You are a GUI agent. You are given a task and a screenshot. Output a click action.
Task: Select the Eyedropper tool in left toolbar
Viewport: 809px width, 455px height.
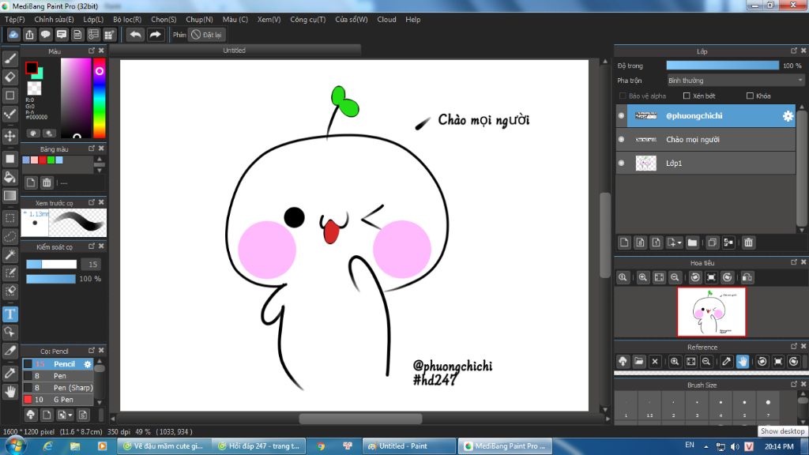pos(9,374)
